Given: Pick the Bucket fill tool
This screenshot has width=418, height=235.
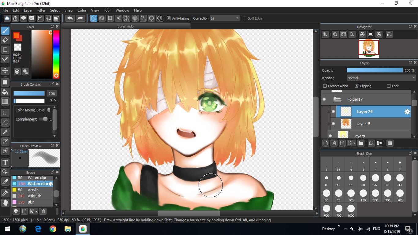Looking at the screenshot, I should (5, 92).
